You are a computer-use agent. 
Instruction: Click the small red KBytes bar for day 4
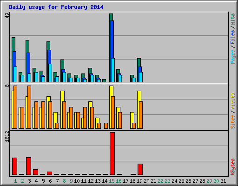[x=35, y=172]
